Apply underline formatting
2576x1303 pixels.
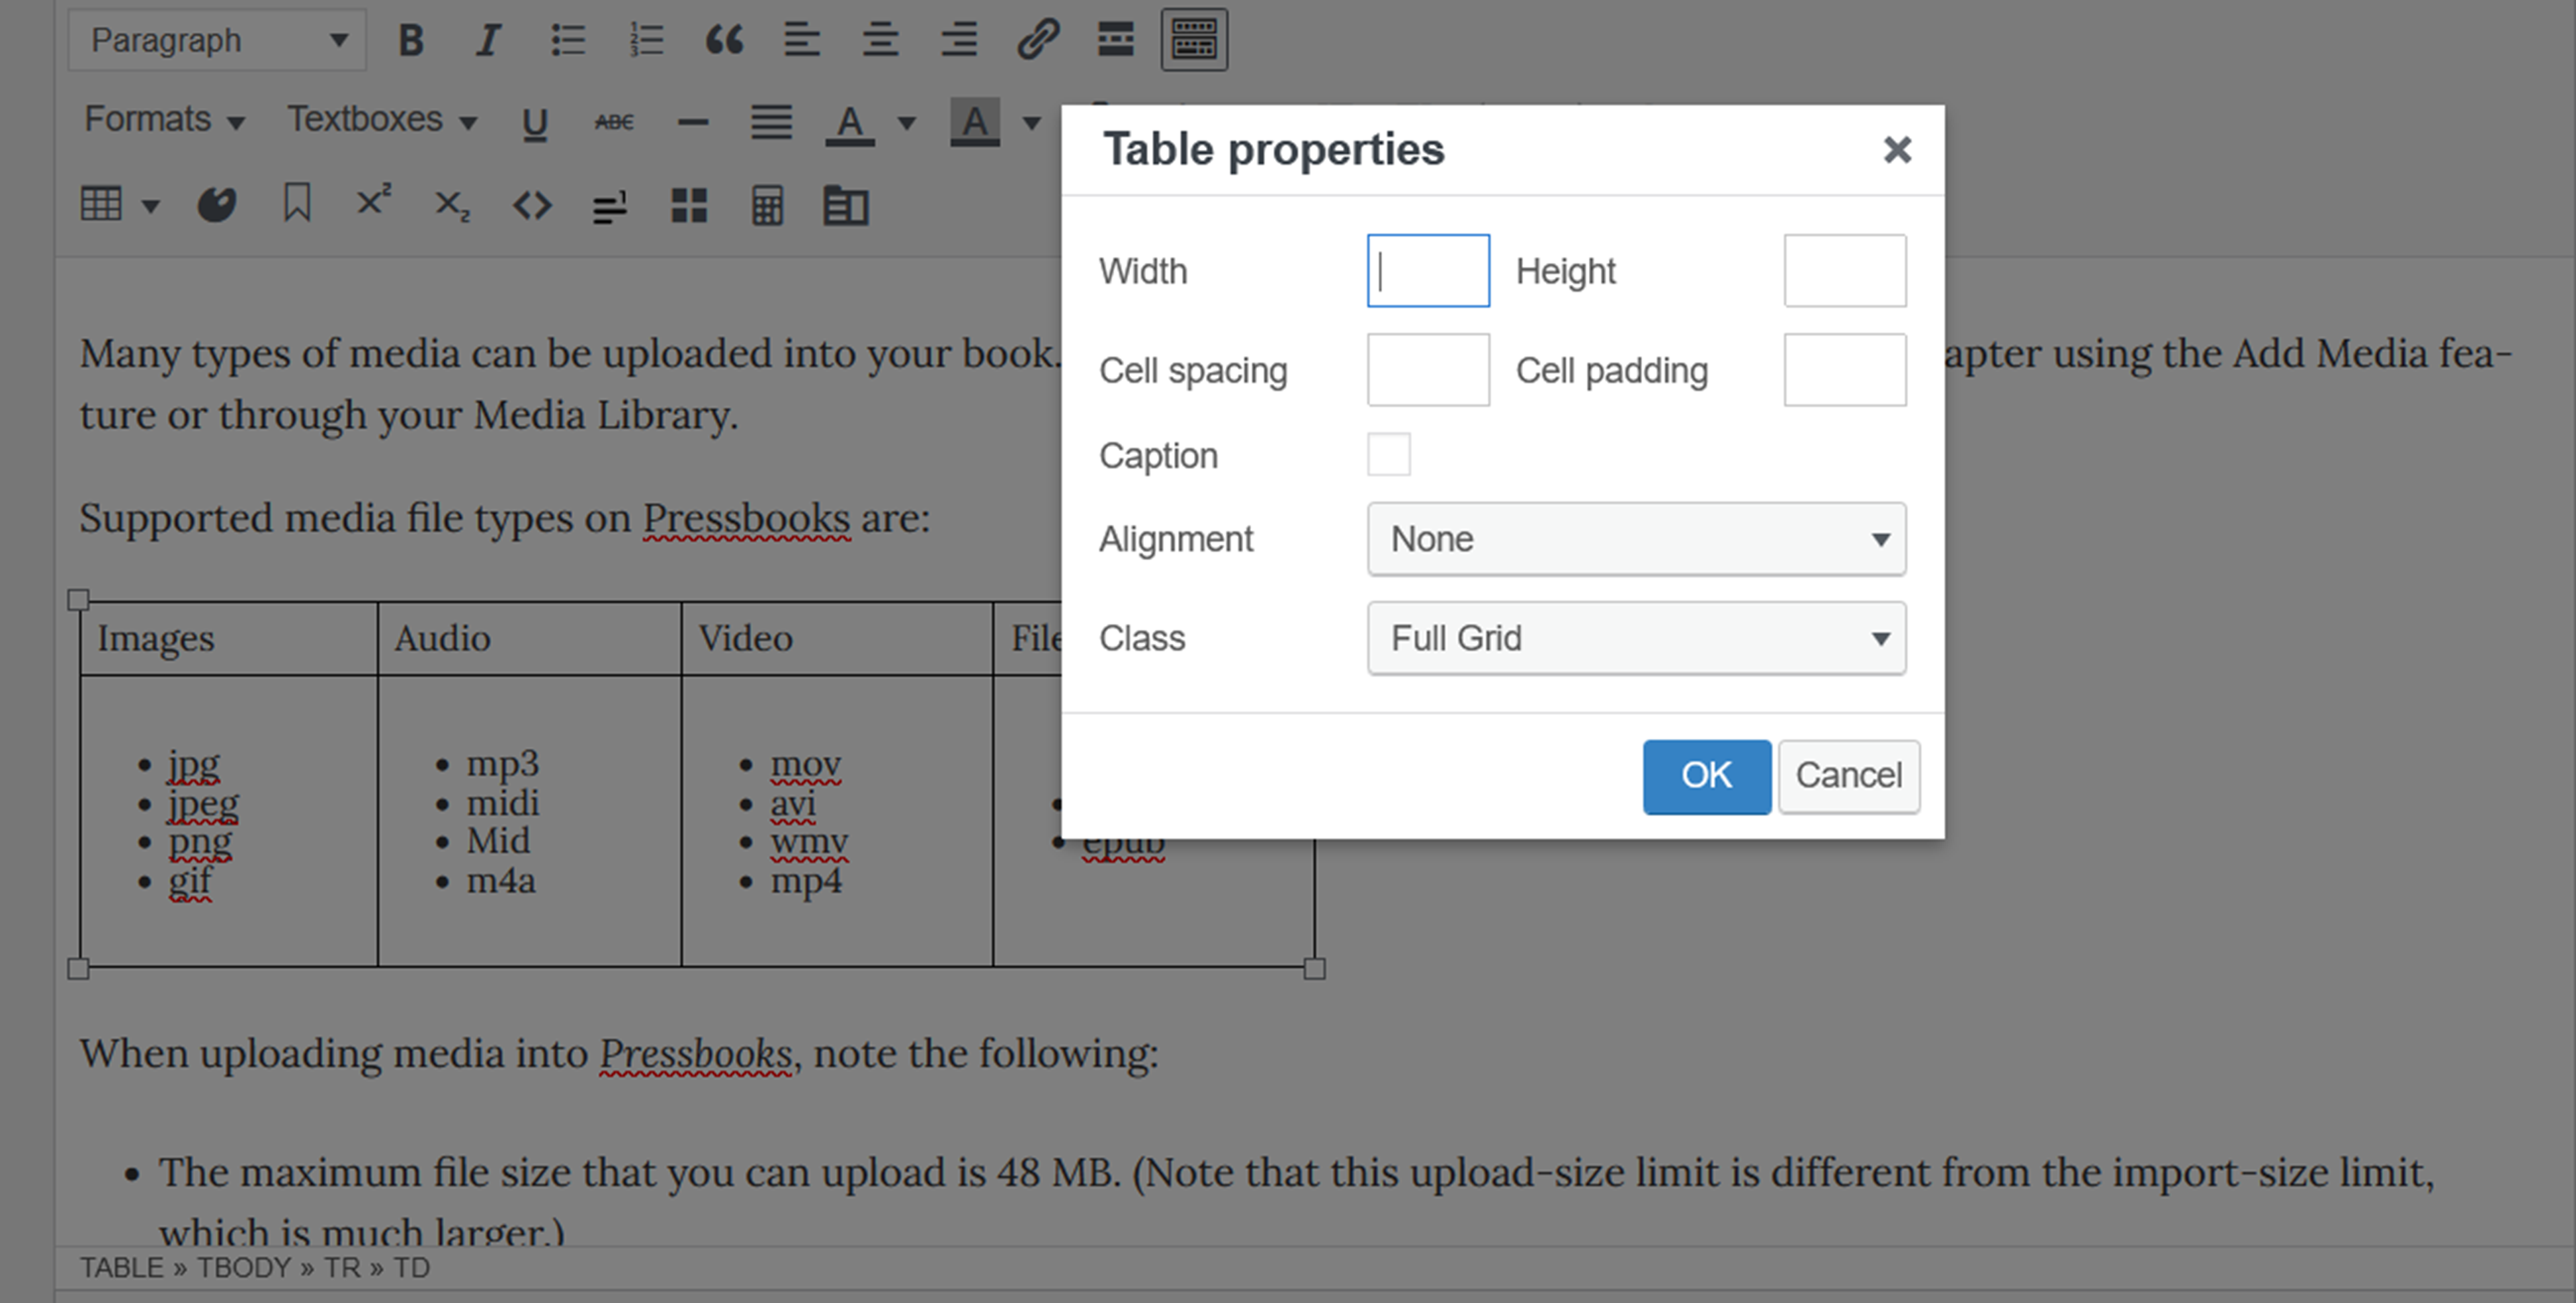tap(535, 123)
